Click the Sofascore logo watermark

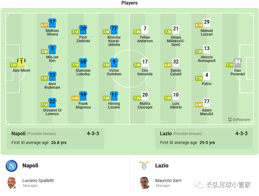tap(239, 119)
